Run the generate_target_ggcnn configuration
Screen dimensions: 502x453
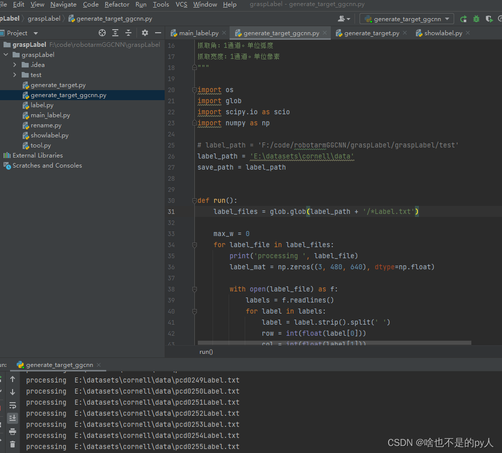point(463,19)
